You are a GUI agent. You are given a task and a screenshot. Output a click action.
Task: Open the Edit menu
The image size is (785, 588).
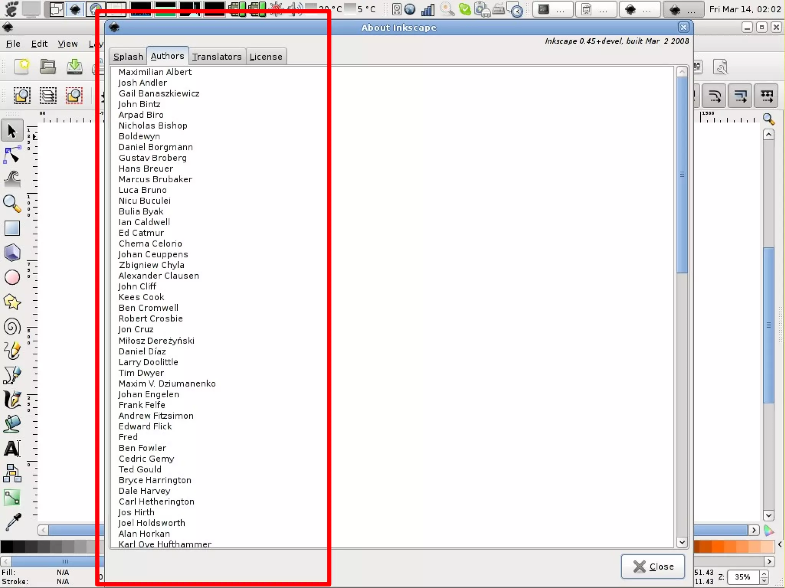39,44
